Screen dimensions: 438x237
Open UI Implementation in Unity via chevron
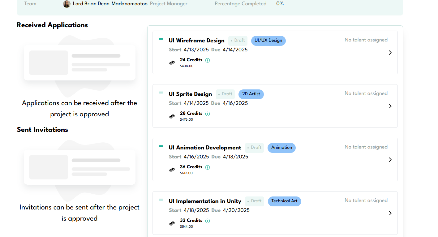[390, 213]
